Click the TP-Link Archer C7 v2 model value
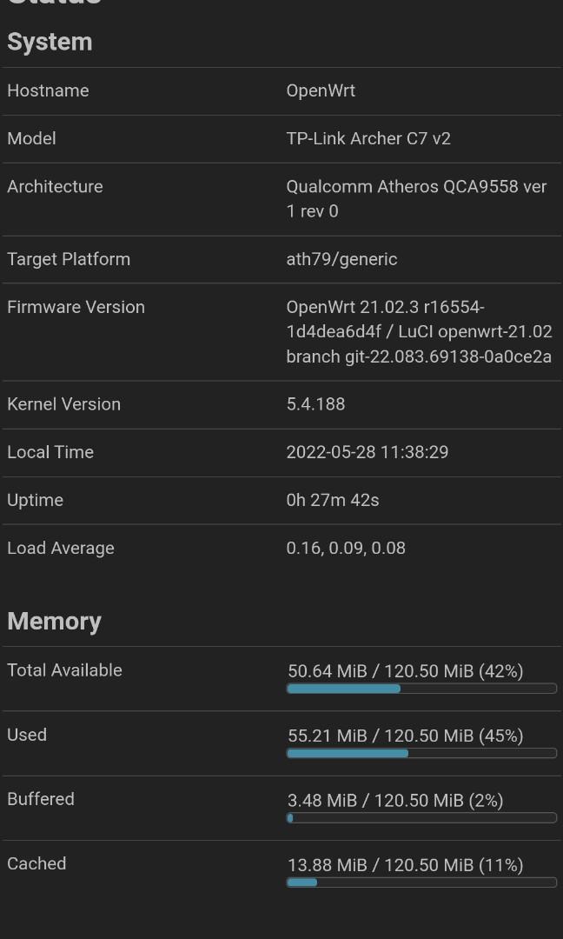The width and height of the screenshot is (563, 939). [368, 138]
